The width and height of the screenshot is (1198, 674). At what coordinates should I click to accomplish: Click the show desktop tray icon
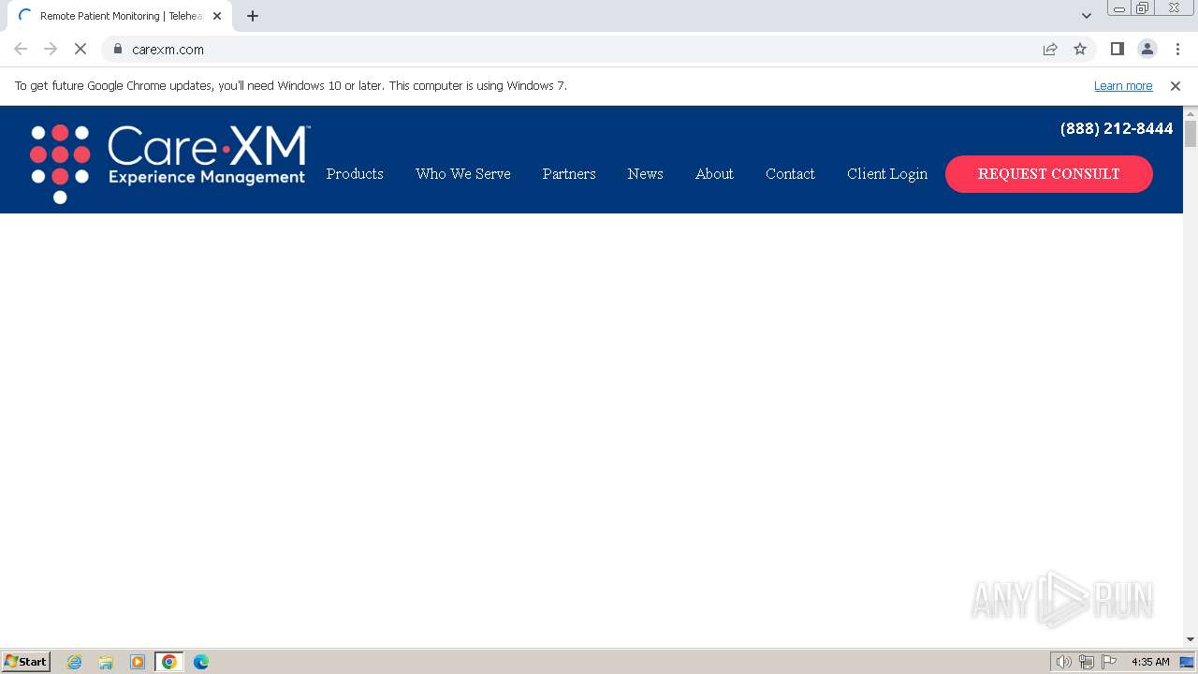coord(1187,662)
